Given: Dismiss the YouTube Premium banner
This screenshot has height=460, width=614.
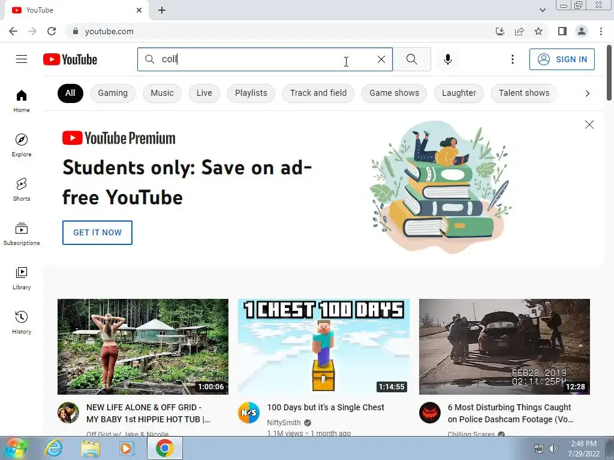Looking at the screenshot, I should (589, 125).
